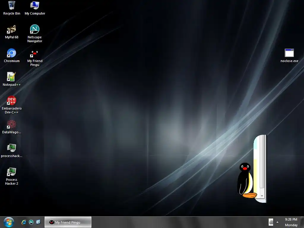Launch Netscape from quick launch bar

31,222
